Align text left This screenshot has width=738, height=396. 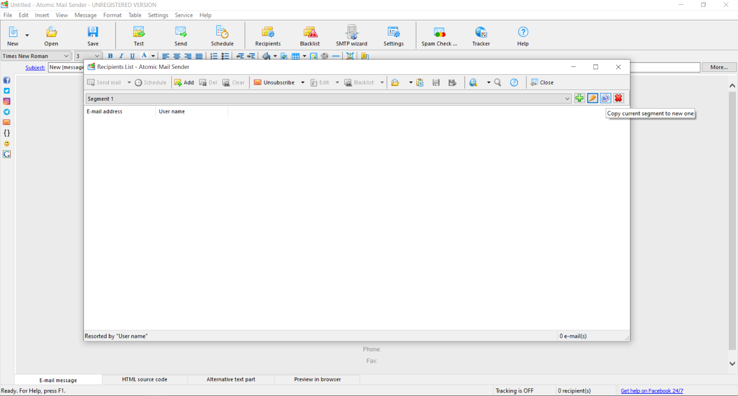coord(166,56)
